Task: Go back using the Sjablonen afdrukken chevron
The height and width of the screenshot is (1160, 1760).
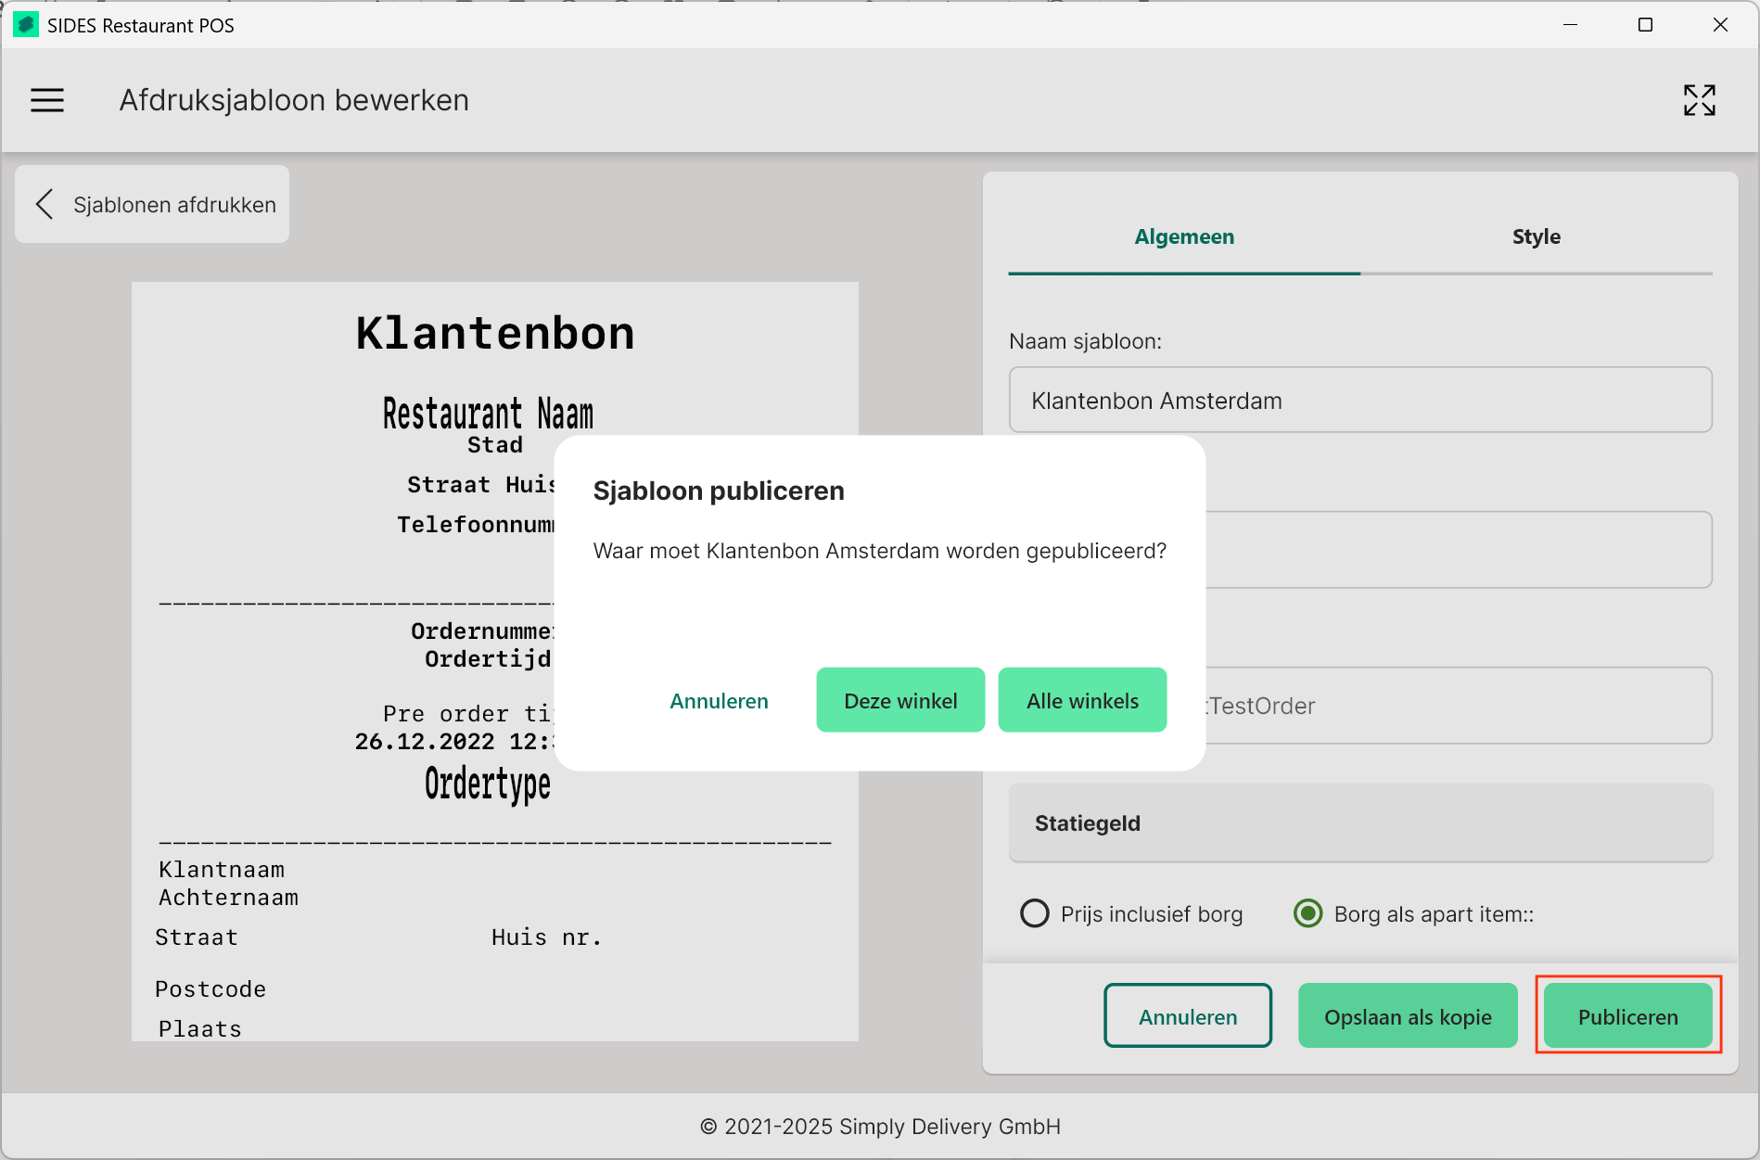Action: coord(45,204)
